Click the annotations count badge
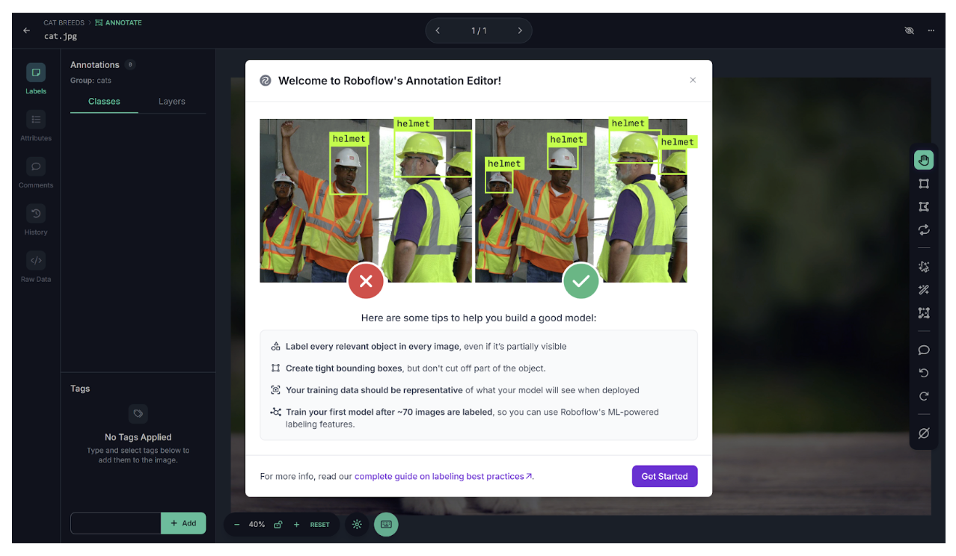Viewport: 956px width, 556px height. (130, 65)
